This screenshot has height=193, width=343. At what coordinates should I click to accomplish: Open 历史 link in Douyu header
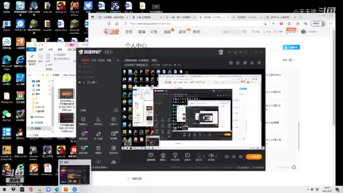point(255,32)
